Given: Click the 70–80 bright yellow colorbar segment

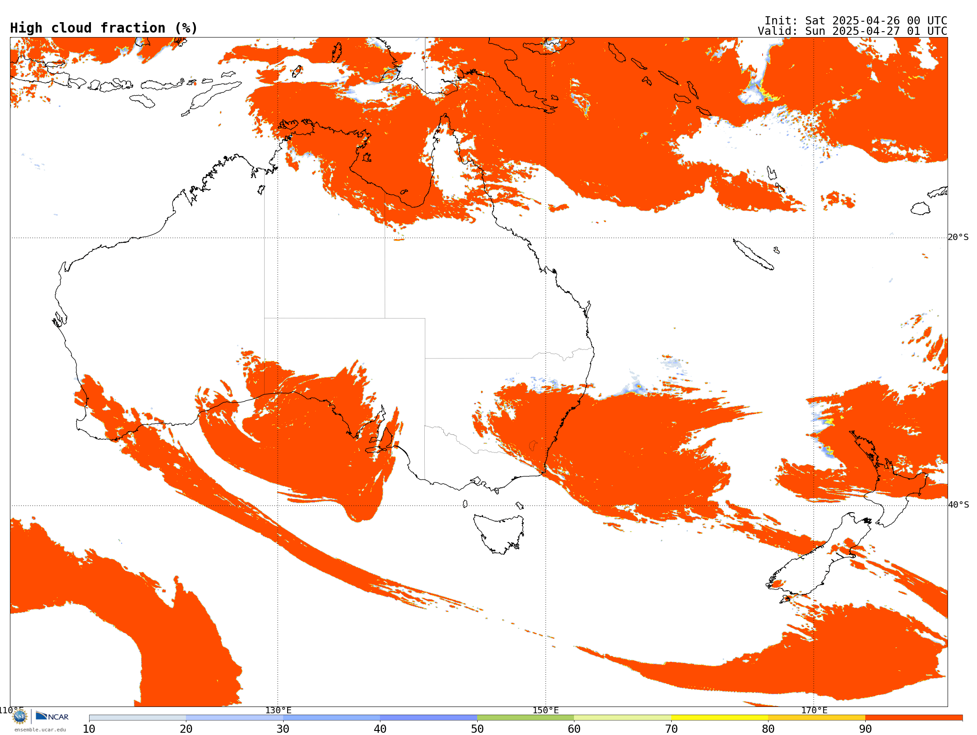Looking at the screenshot, I should [x=720, y=718].
